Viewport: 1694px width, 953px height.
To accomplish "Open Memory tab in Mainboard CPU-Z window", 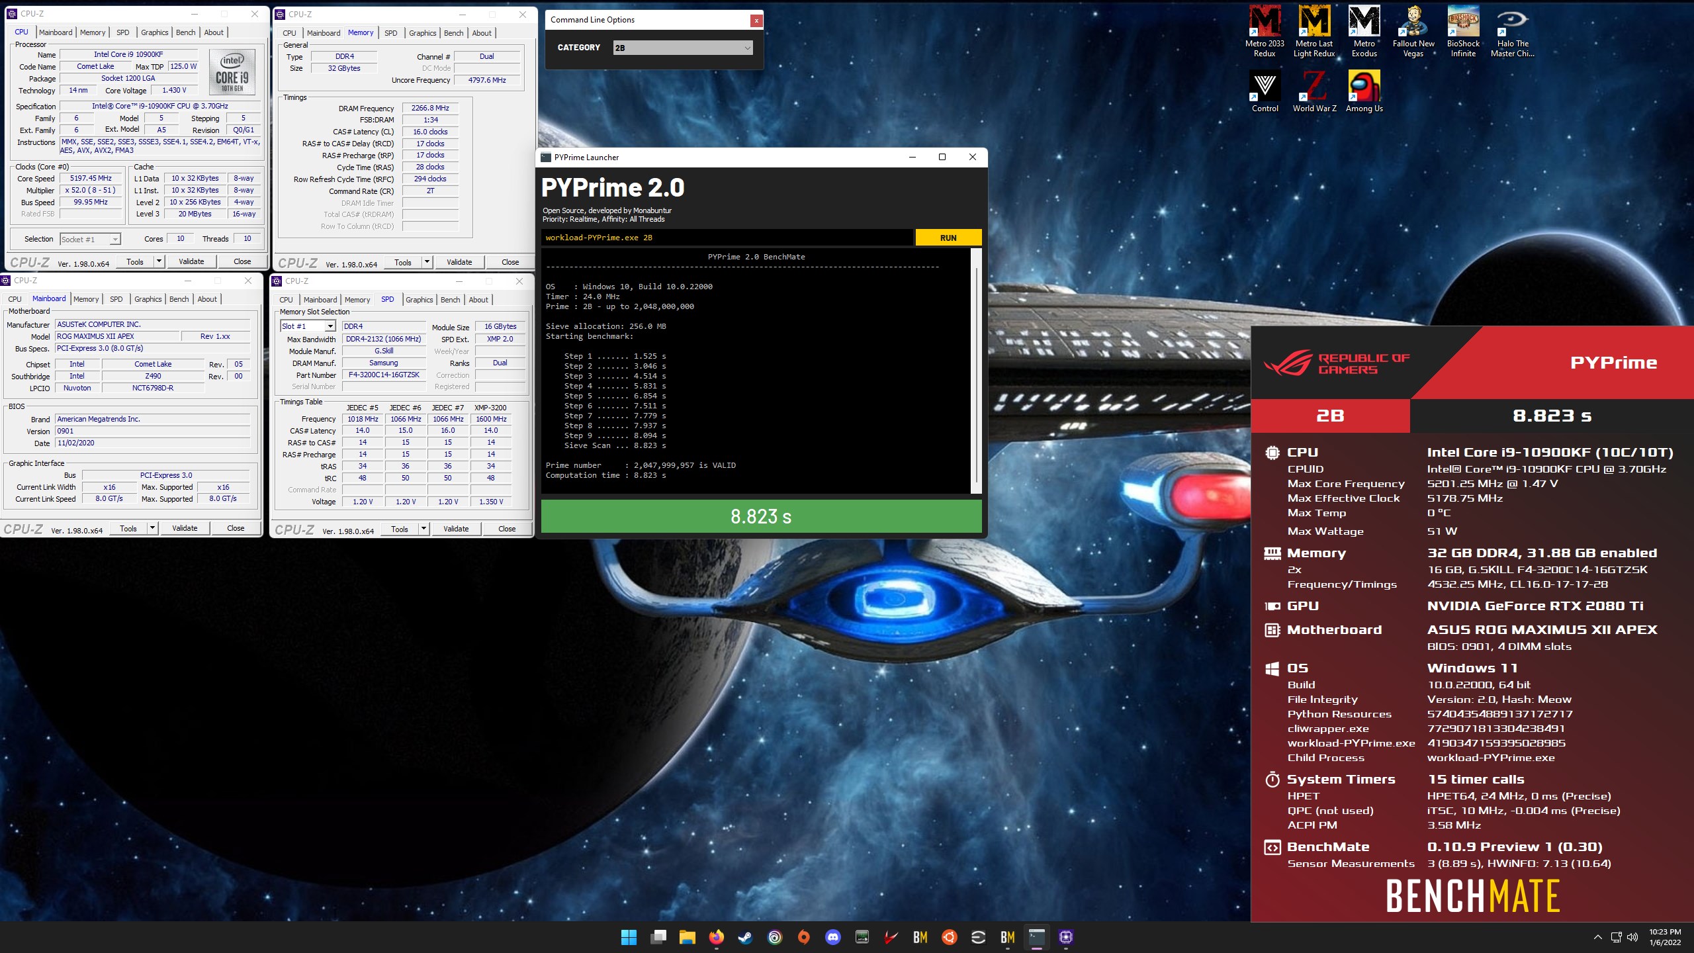I will pos(86,299).
